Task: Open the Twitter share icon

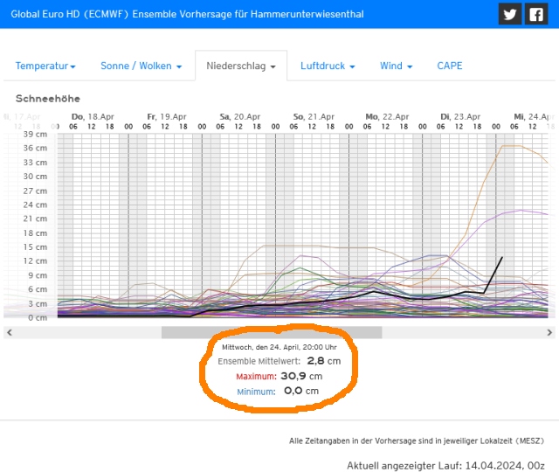Action: click(x=510, y=15)
